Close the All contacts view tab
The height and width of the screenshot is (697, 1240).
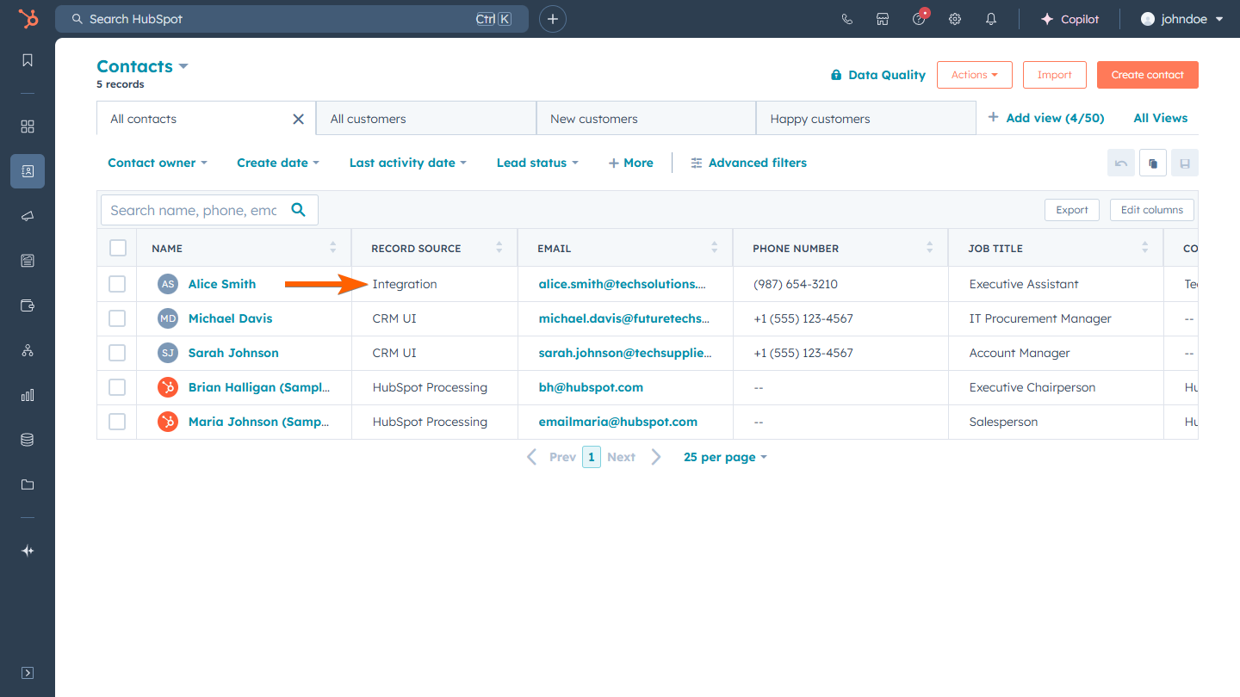coord(299,119)
